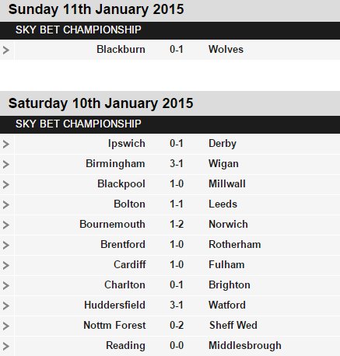
Task: Click the Saturday 10th January 2015 heading
Action: coord(101,103)
